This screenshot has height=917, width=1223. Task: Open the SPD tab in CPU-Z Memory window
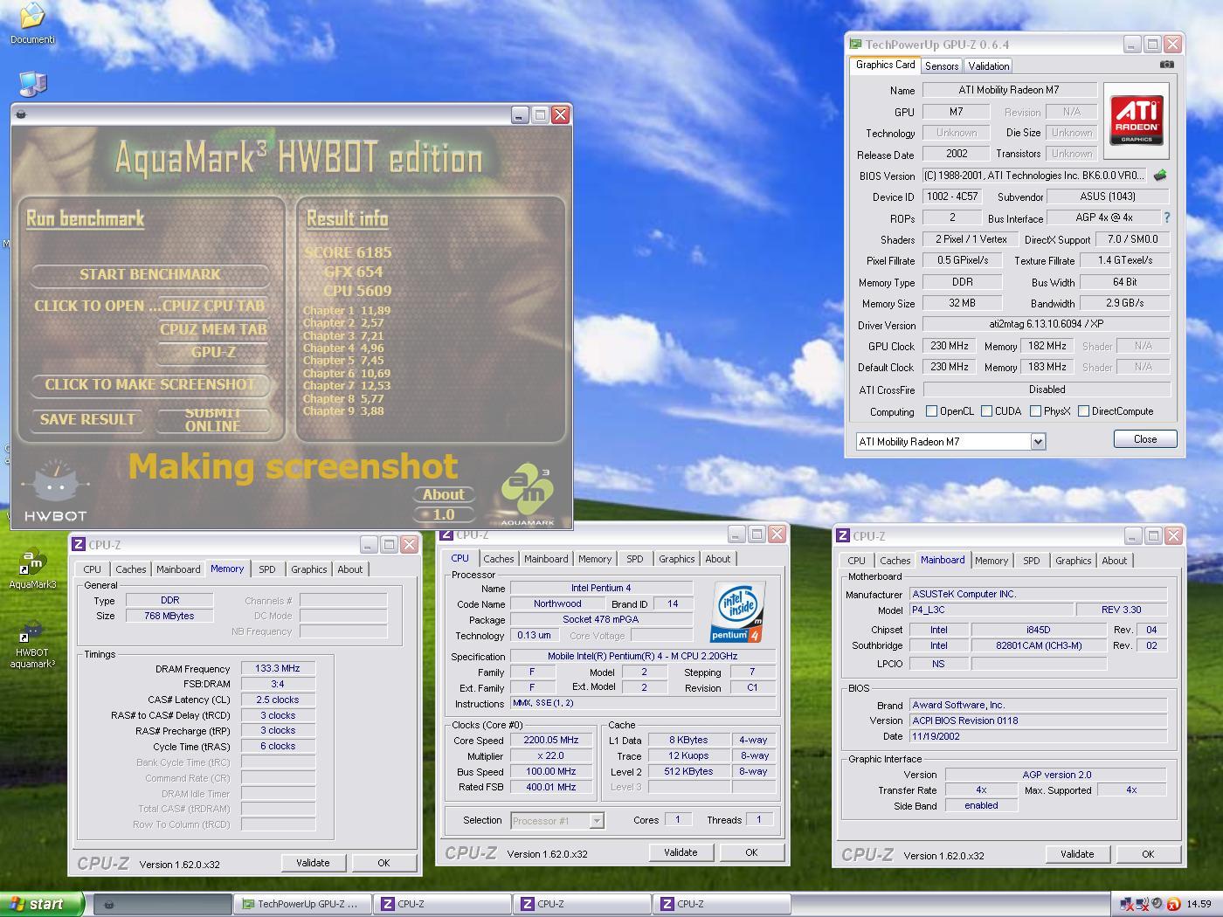pos(267,569)
